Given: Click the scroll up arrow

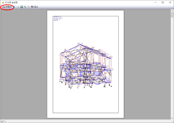Looking at the screenshot, I should click(x=172, y=11).
